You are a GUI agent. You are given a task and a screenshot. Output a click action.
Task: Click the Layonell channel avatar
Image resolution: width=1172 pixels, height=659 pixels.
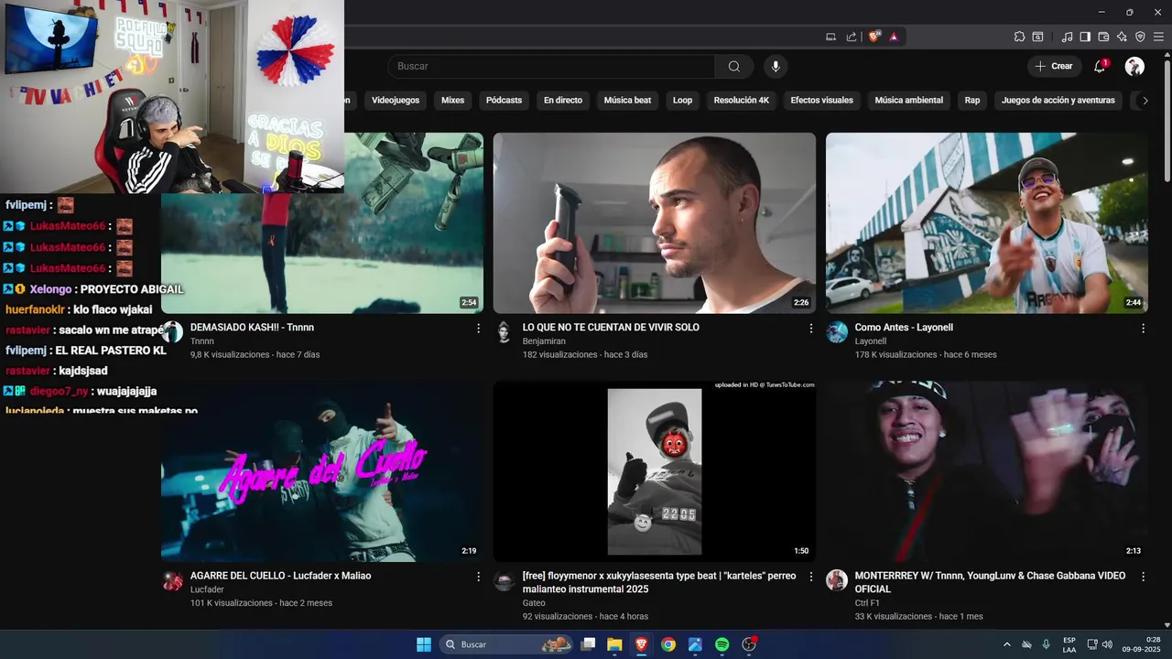837,332
